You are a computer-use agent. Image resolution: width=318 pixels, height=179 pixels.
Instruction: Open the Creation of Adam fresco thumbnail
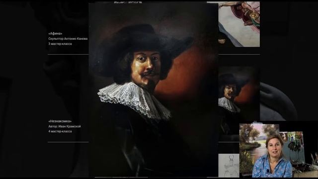click(239, 24)
